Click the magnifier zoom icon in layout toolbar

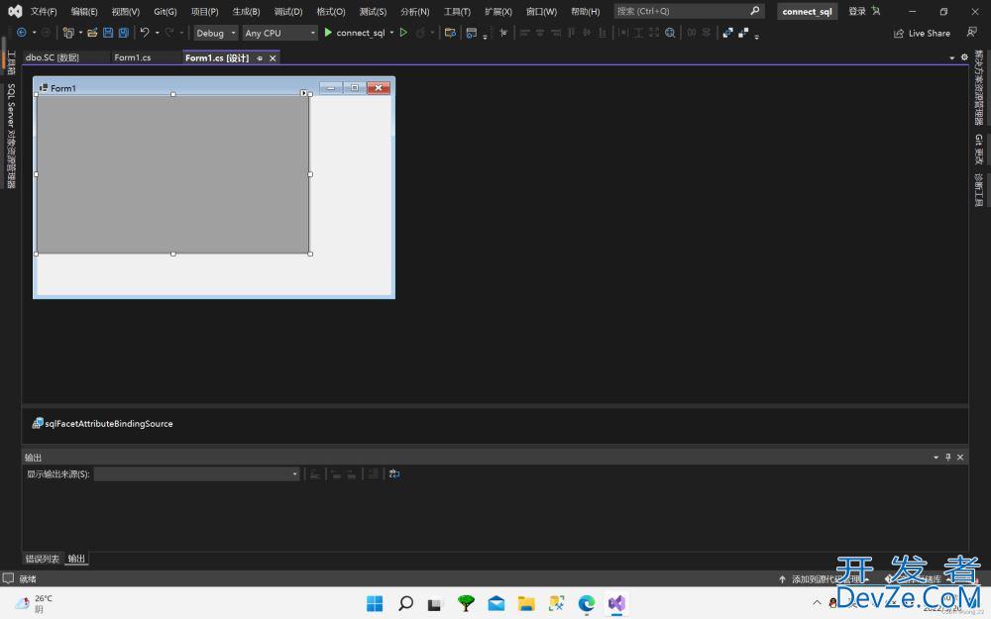click(670, 33)
